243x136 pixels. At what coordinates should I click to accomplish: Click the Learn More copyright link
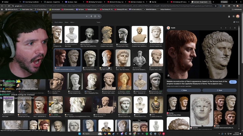click(x=188, y=87)
